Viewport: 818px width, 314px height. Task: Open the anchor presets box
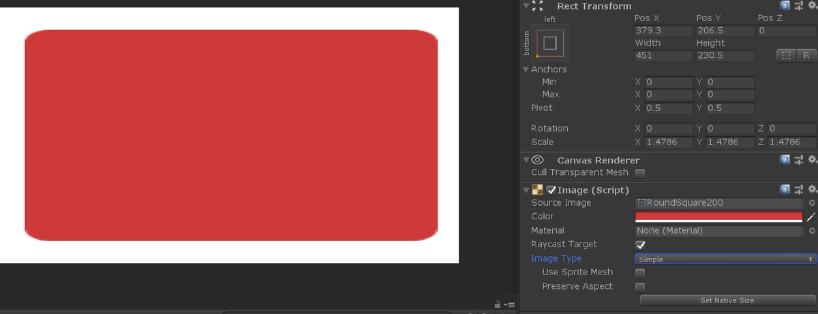point(549,43)
